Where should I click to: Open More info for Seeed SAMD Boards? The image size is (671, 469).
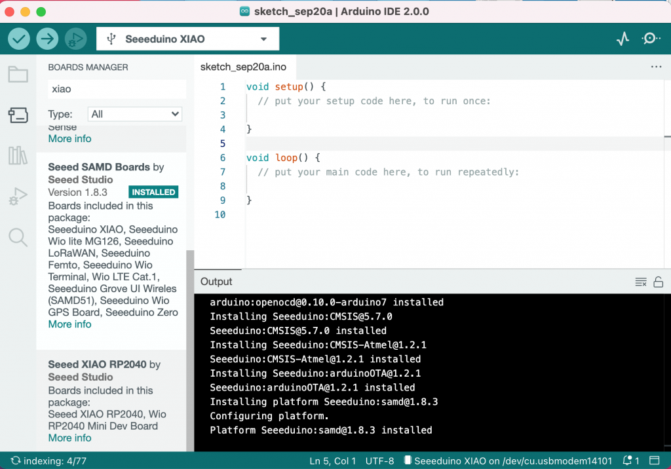point(69,324)
